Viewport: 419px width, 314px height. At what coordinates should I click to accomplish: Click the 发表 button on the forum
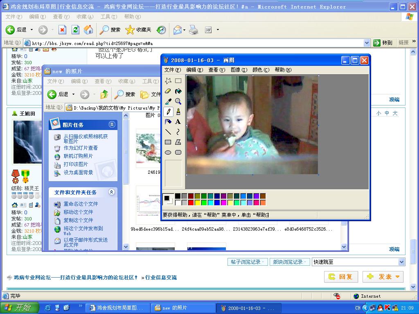(383, 277)
